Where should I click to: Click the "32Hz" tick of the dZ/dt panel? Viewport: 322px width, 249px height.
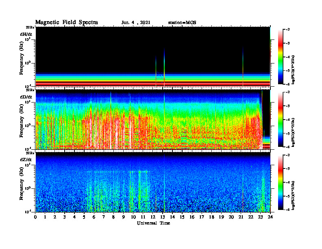30,153
